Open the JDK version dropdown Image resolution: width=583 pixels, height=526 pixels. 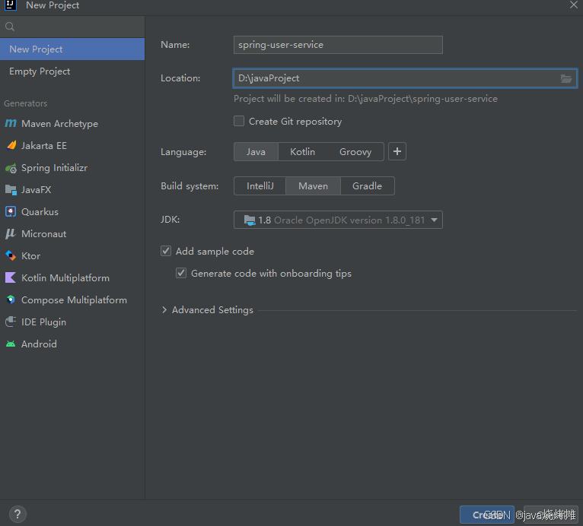click(338, 220)
